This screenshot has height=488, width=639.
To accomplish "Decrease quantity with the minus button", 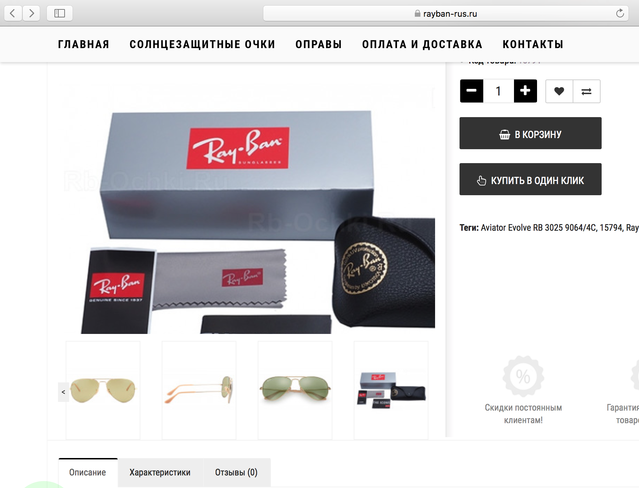I will (x=471, y=91).
